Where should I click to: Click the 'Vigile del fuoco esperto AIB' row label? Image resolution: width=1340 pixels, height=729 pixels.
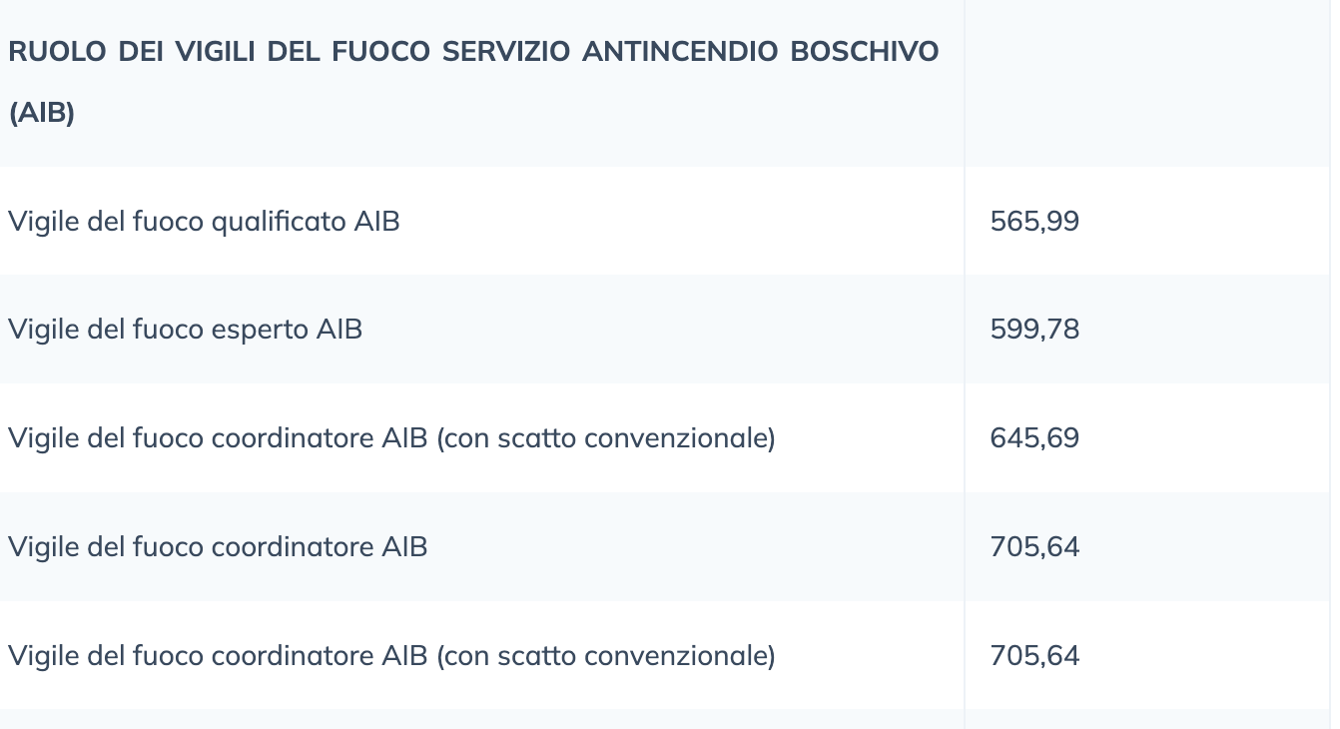pyautogui.click(x=185, y=330)
